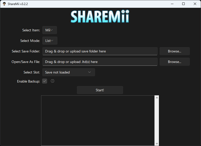This screenshot has width=201, height=146.
Task: Click inside the log output text area
Action: click(x=98, y=120)
